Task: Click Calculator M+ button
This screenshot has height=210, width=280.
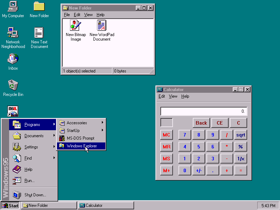Action: [x=167, y=170]
